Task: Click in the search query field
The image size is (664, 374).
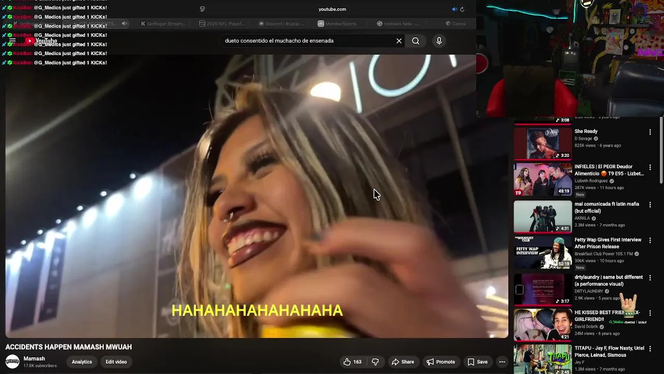Action: point(309,41)
